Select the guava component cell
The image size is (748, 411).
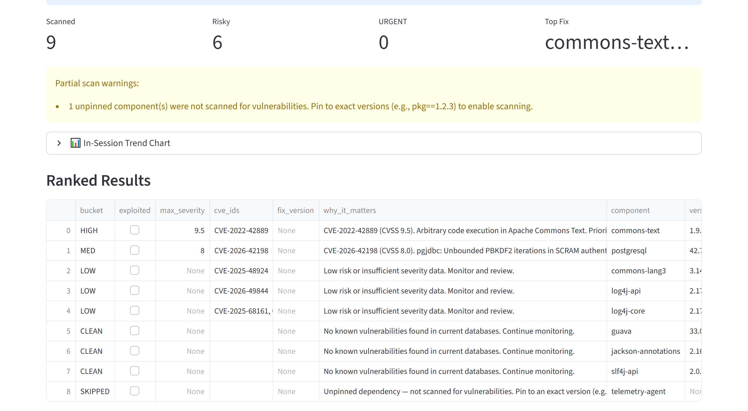[x=646, y=331]
